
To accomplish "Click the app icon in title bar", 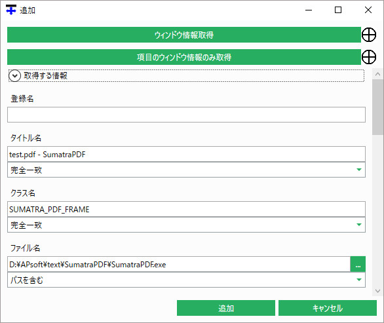I will 11,10.
